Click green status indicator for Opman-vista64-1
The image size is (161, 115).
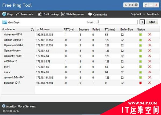(x=140, y=40)
